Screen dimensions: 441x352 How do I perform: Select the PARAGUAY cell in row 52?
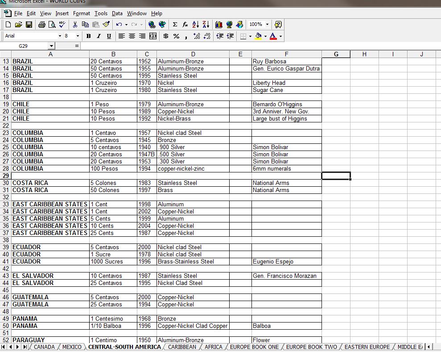click(x=50, y=340)
